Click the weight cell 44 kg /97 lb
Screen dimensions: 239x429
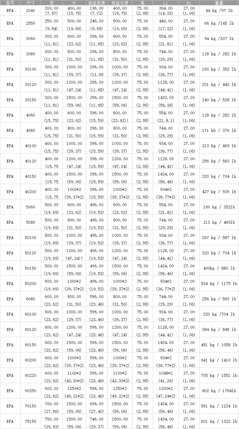point(219,11)
